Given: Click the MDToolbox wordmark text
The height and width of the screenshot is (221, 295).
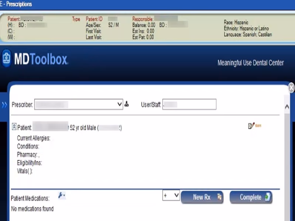Looking at the screenshot, I should (x=41, y=59).
